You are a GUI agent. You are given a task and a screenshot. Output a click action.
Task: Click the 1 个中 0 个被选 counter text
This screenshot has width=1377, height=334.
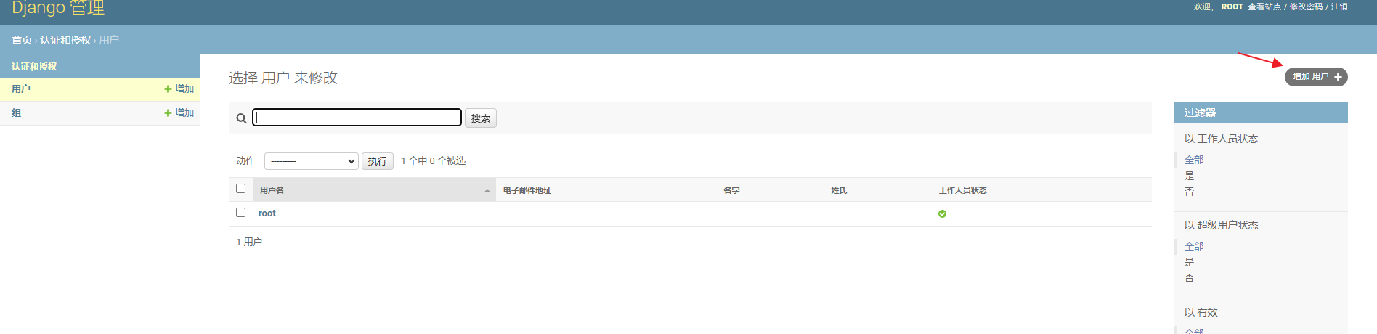(x=434, y=161)
